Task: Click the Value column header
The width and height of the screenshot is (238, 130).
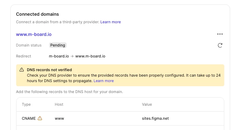Action: click(147, 104)
